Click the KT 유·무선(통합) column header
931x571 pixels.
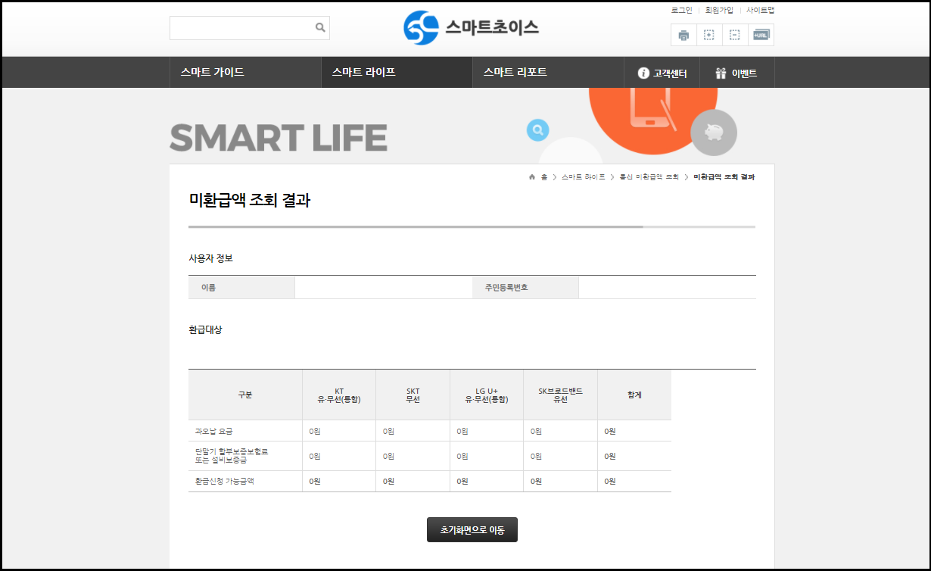tap(339, 395)
